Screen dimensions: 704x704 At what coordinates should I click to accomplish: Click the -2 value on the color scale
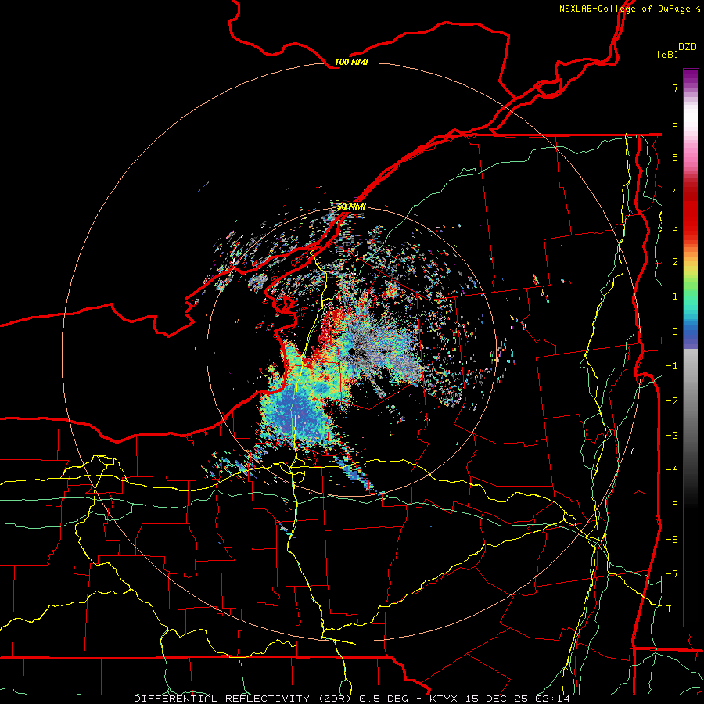pos(672,401)
